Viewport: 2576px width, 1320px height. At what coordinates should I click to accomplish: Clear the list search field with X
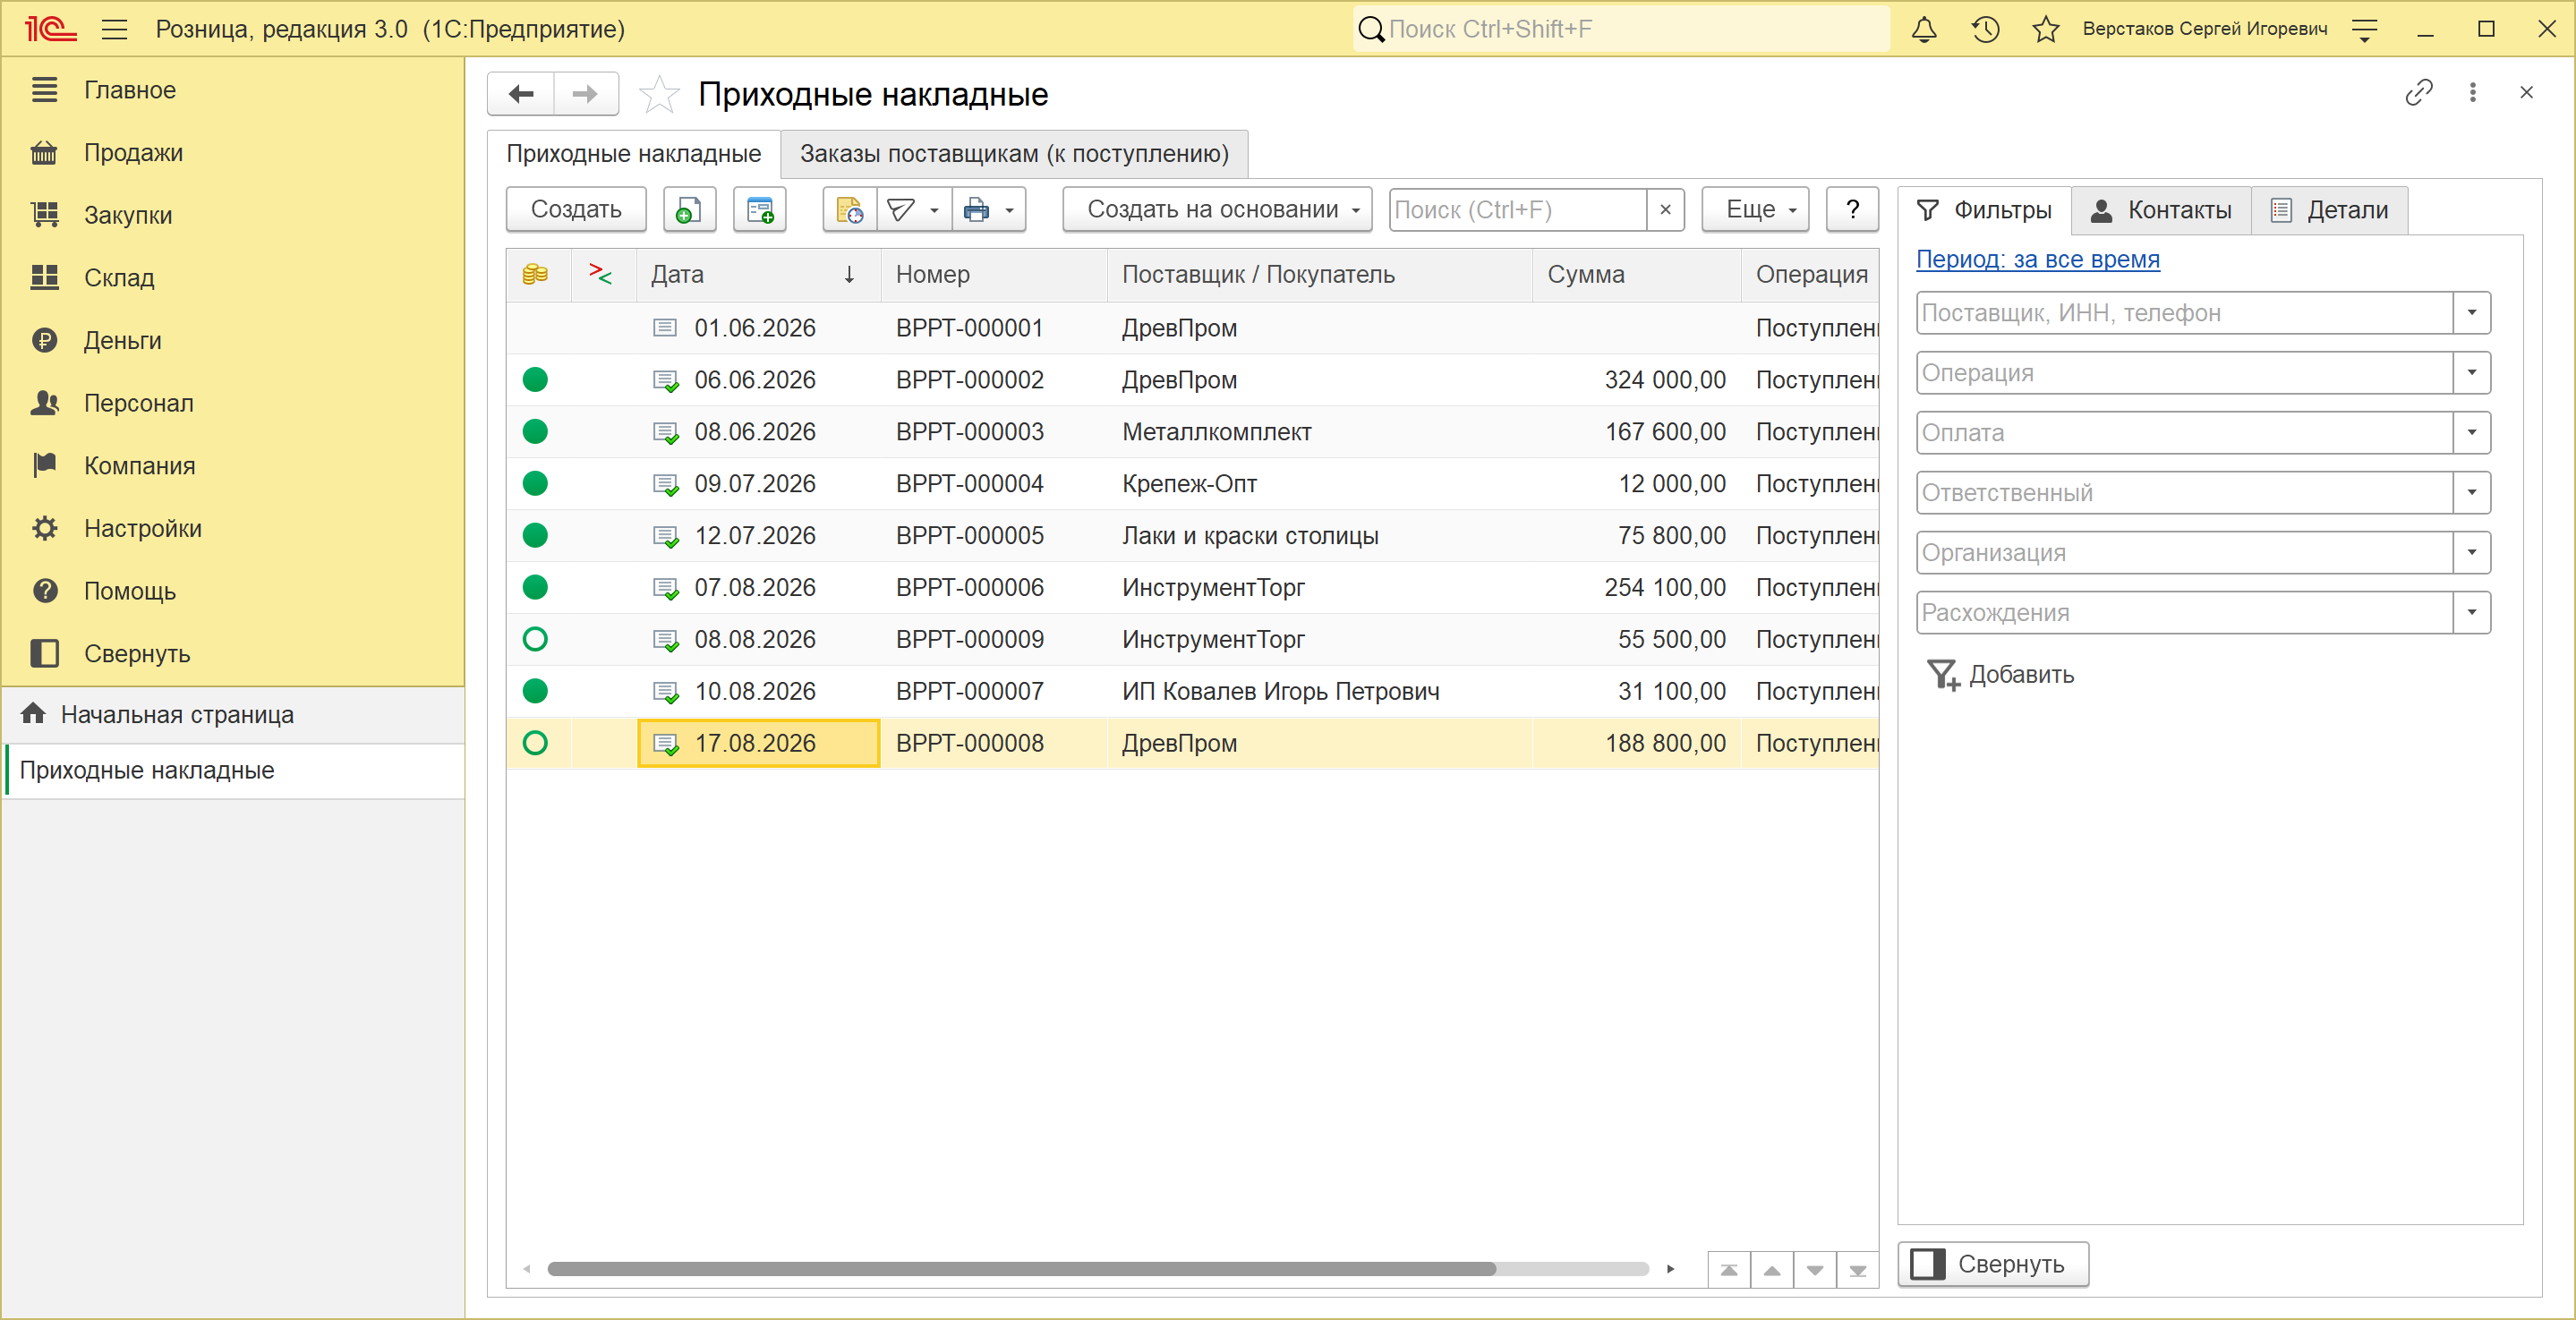click(x=1665, y=209)
